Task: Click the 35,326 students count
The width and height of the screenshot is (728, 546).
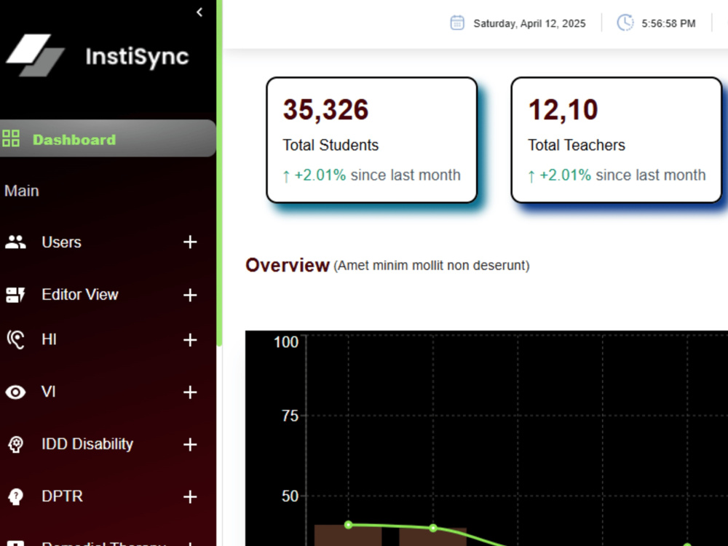Action: click(x=325, y=110)
